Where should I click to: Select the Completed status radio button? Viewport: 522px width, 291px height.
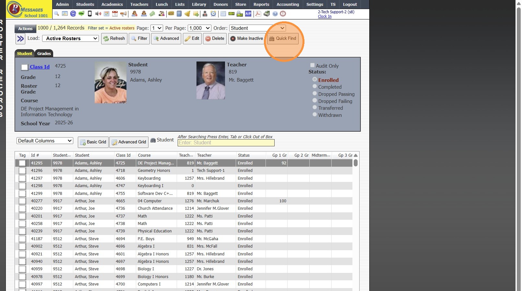[x=314, y=86]
